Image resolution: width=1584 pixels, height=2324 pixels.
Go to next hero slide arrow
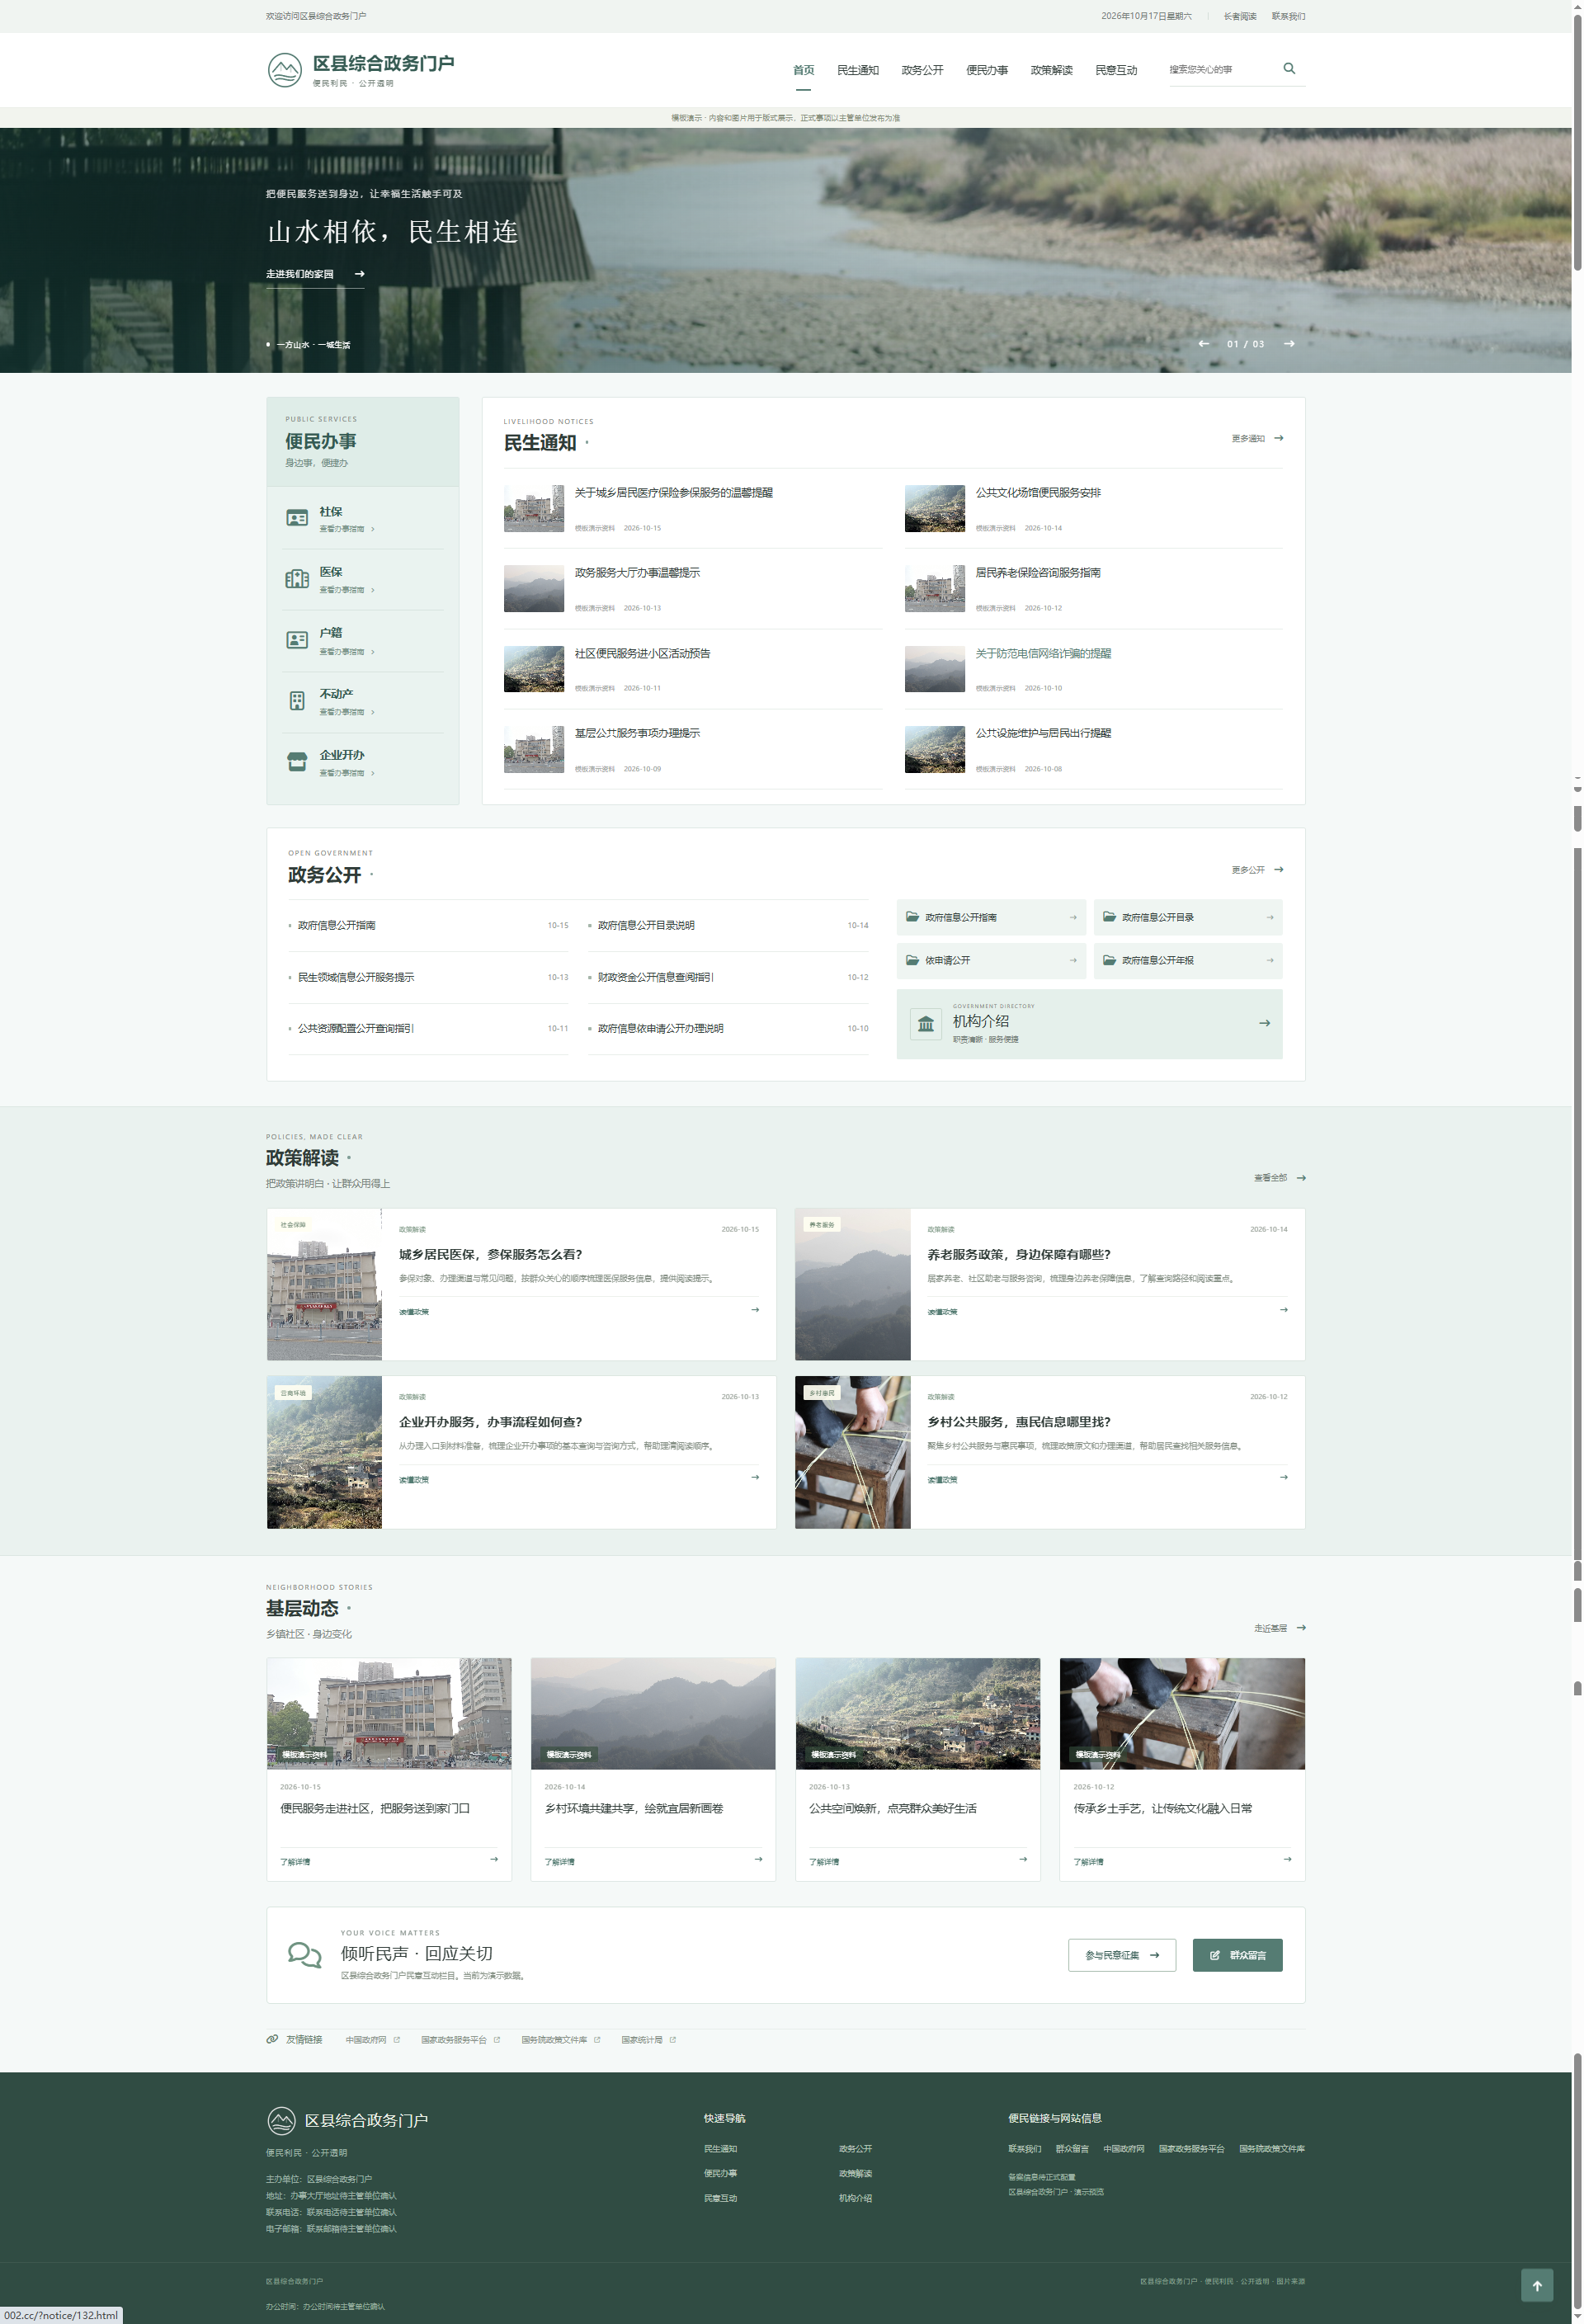pyautogui.click(x=1289, y=344)
